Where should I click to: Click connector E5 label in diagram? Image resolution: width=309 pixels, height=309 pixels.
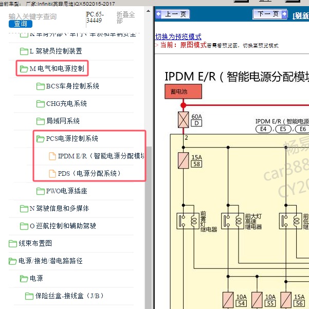(x=283, y=129)
